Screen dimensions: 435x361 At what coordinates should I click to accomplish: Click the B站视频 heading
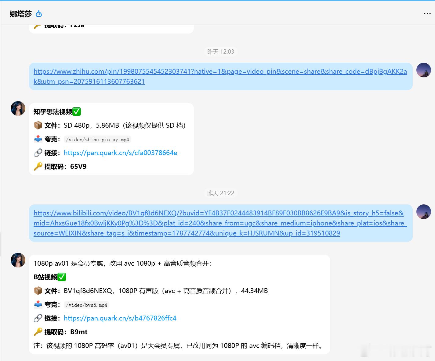(45, 277)
